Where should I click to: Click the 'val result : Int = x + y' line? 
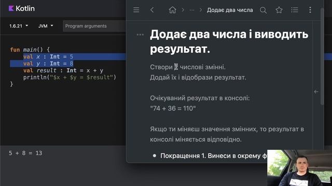coord(63,70)
